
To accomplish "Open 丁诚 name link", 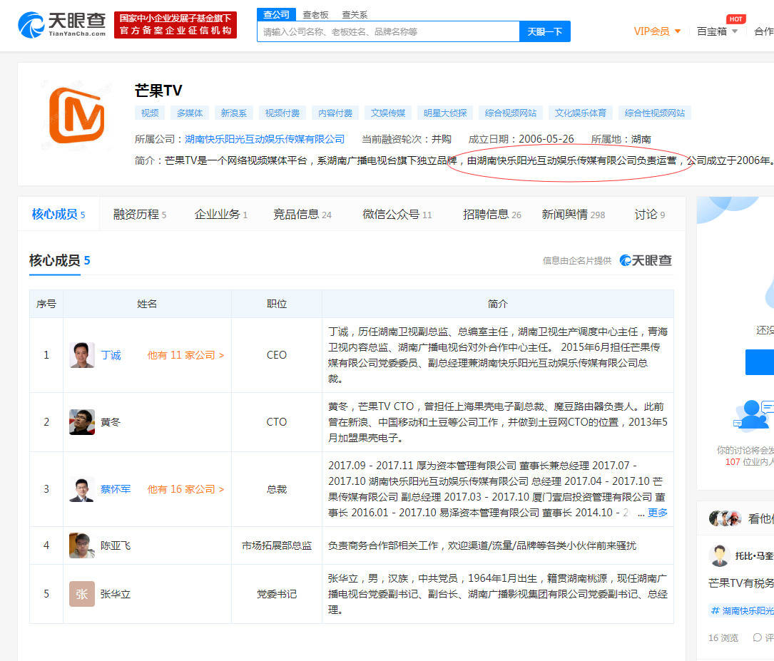I will [111, 355].
